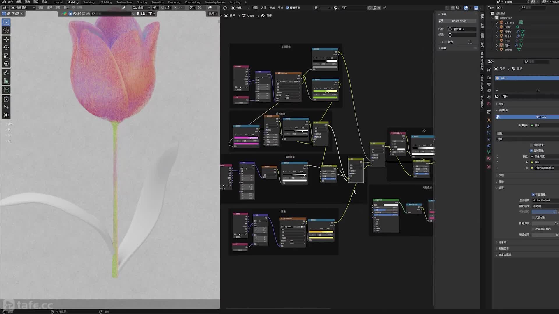The image size is (559, 314).
Task: Select the Select Box tool
Action: coord(6,22)
